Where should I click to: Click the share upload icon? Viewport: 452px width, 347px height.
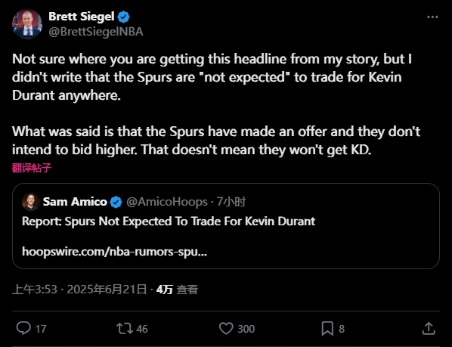tap(429, 328)
